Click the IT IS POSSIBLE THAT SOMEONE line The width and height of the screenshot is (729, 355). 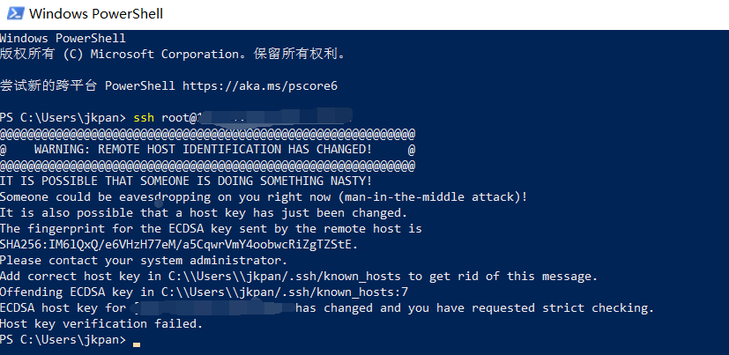click(x=186, y=181)
